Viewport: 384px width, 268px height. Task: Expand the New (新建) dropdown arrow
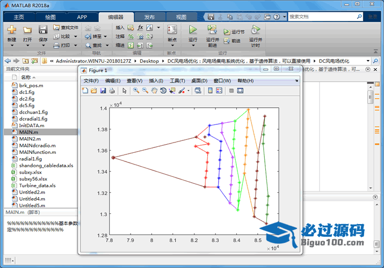point(12,46)
